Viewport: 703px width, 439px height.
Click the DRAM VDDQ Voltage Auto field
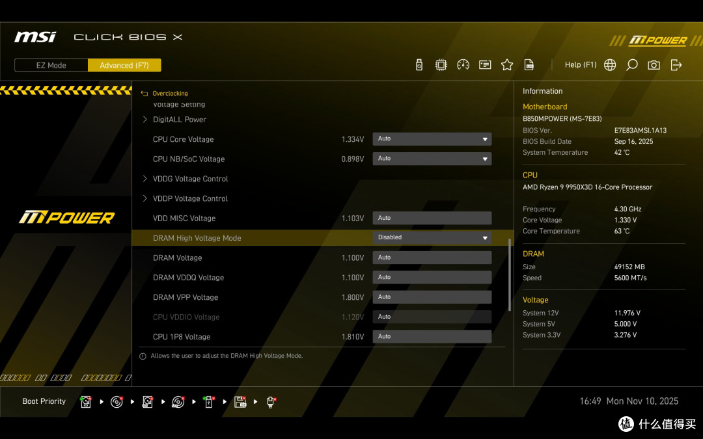tap(432, 277)
